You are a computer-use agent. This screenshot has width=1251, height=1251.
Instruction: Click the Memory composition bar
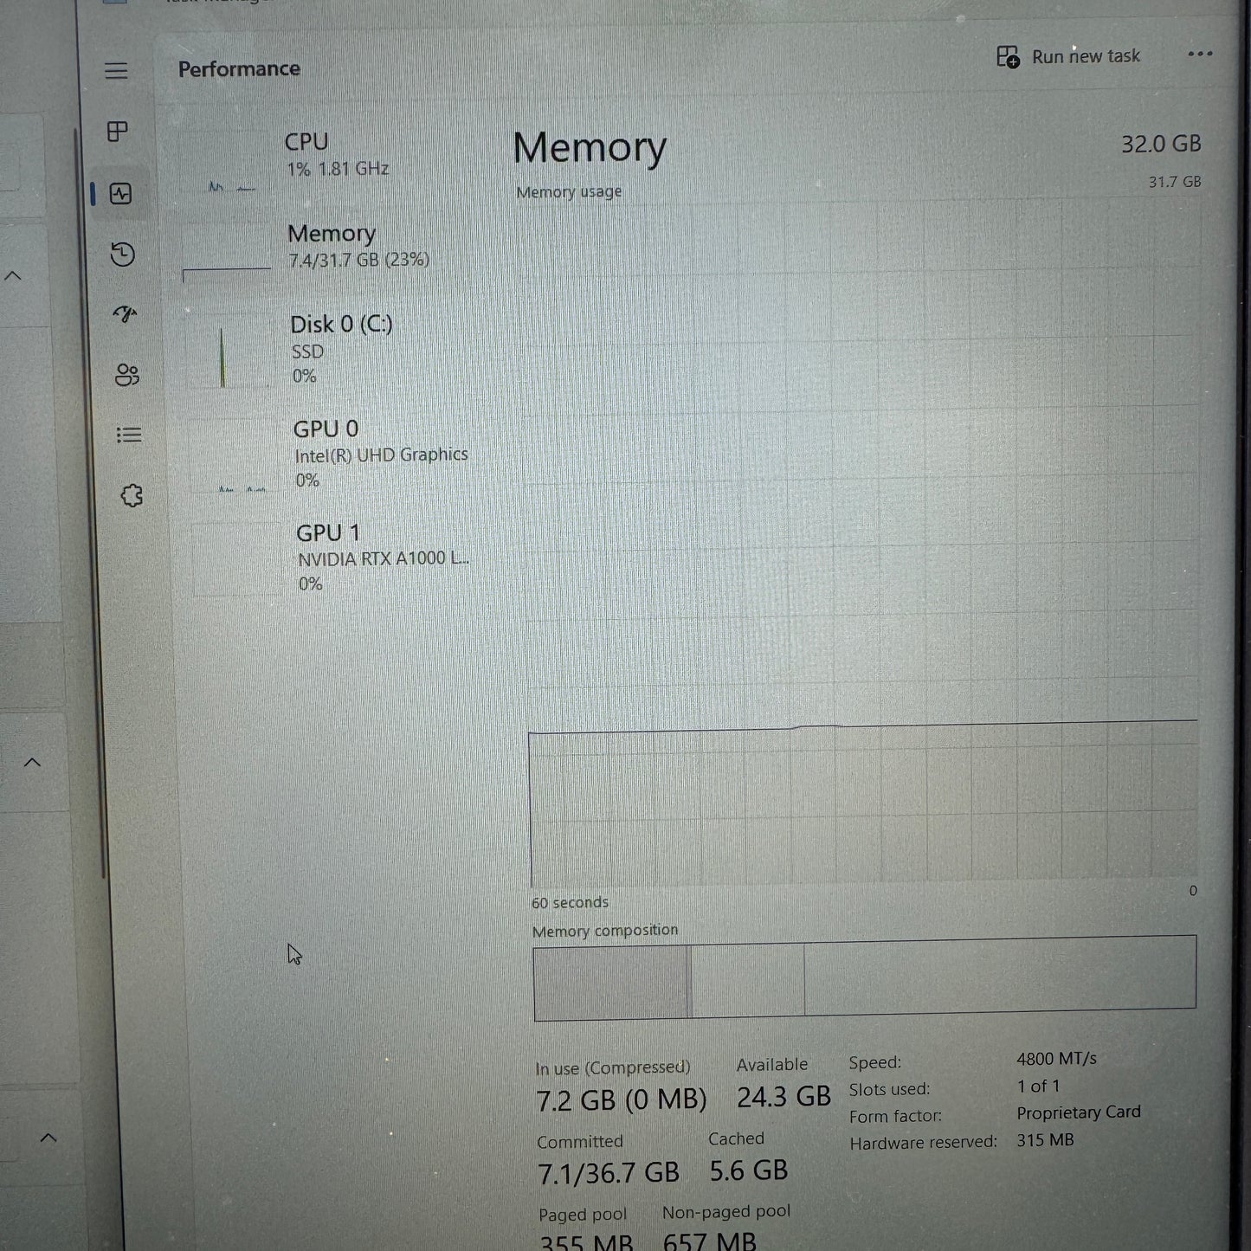pos(864,979)
